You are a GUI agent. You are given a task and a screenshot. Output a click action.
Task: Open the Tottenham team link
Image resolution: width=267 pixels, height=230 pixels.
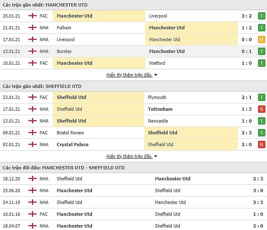[x=160, y=109]
